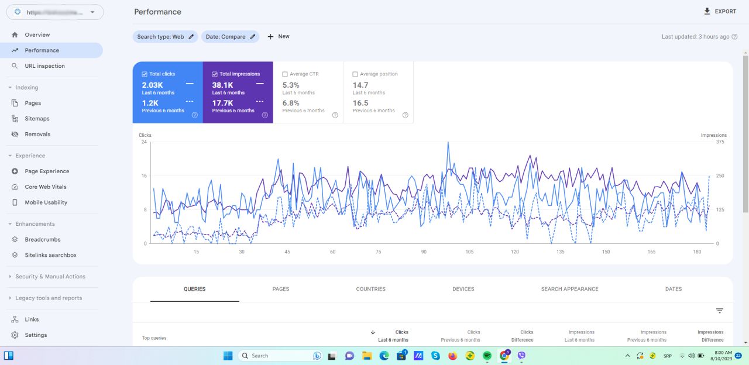This screenshot has height=365, width=749.
Task: Add a New filter
Action: click(279, 36)
